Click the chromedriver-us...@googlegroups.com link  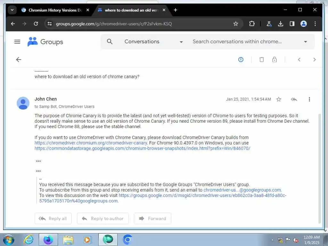(242, 190)
